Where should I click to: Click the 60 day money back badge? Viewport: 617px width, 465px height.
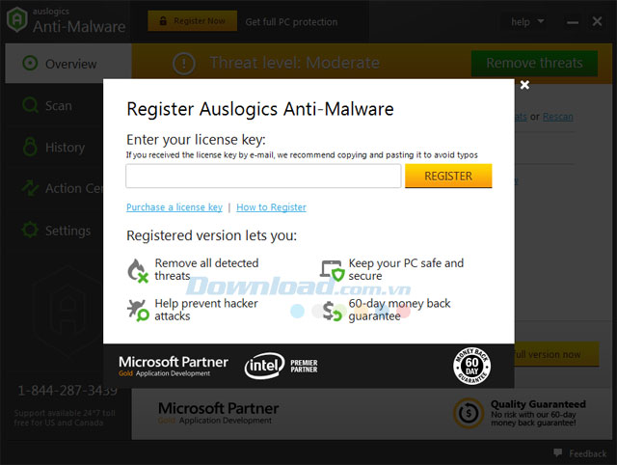[x=471, y=367]
